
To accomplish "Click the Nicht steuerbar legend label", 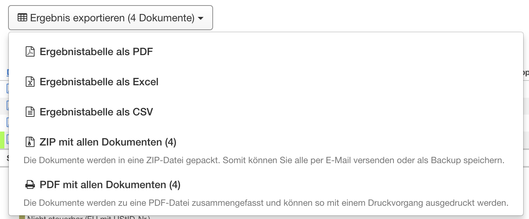I will point(88,218).
